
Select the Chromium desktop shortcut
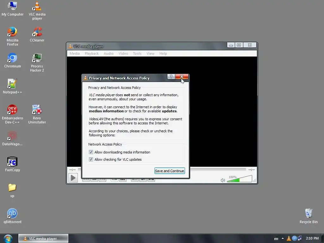pyautogui.click(x=12, y=60)
